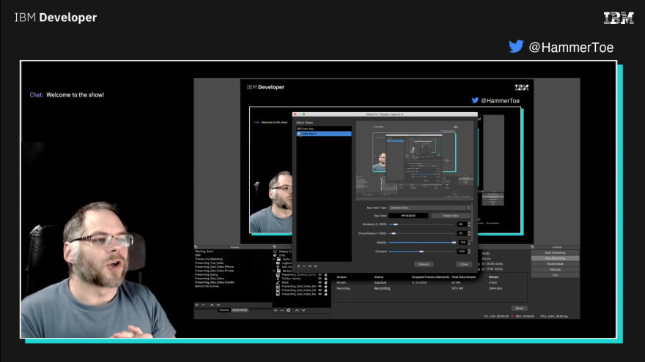Image resolution: width=645 pixels, height=362 pixels.
Task: Select the Behind the Scenes scene
Action: click(207, 286)
